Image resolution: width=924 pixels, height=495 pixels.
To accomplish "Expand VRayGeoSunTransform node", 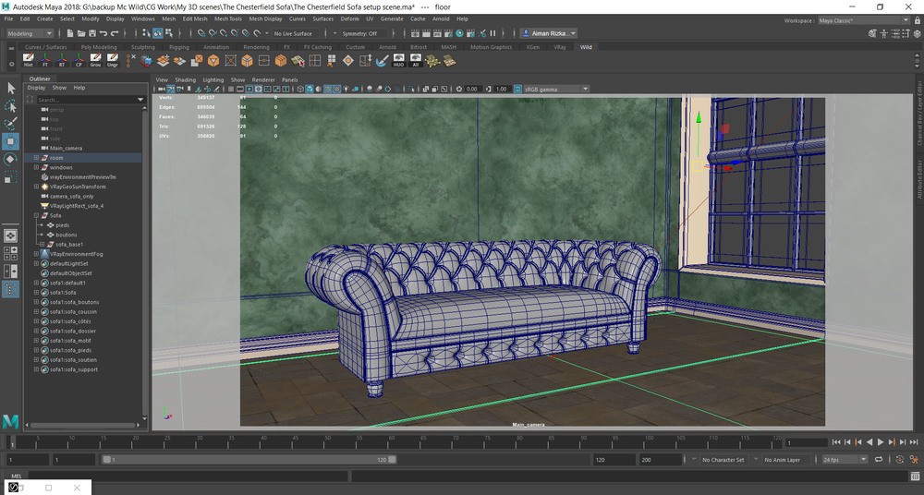I will (36, 187).
